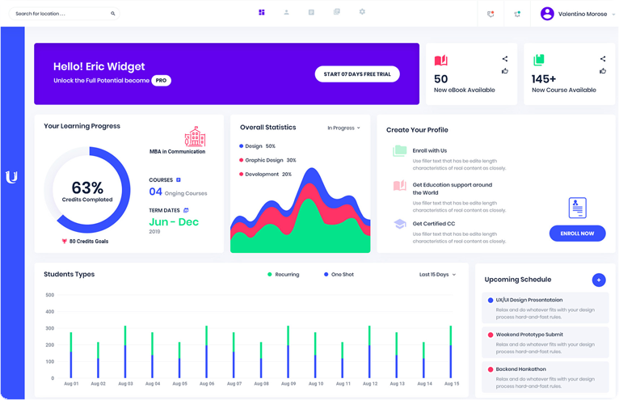Open the Last 15 Days dropdown
The height and width of the screenshot is (400, 619).
pos(437,275)
